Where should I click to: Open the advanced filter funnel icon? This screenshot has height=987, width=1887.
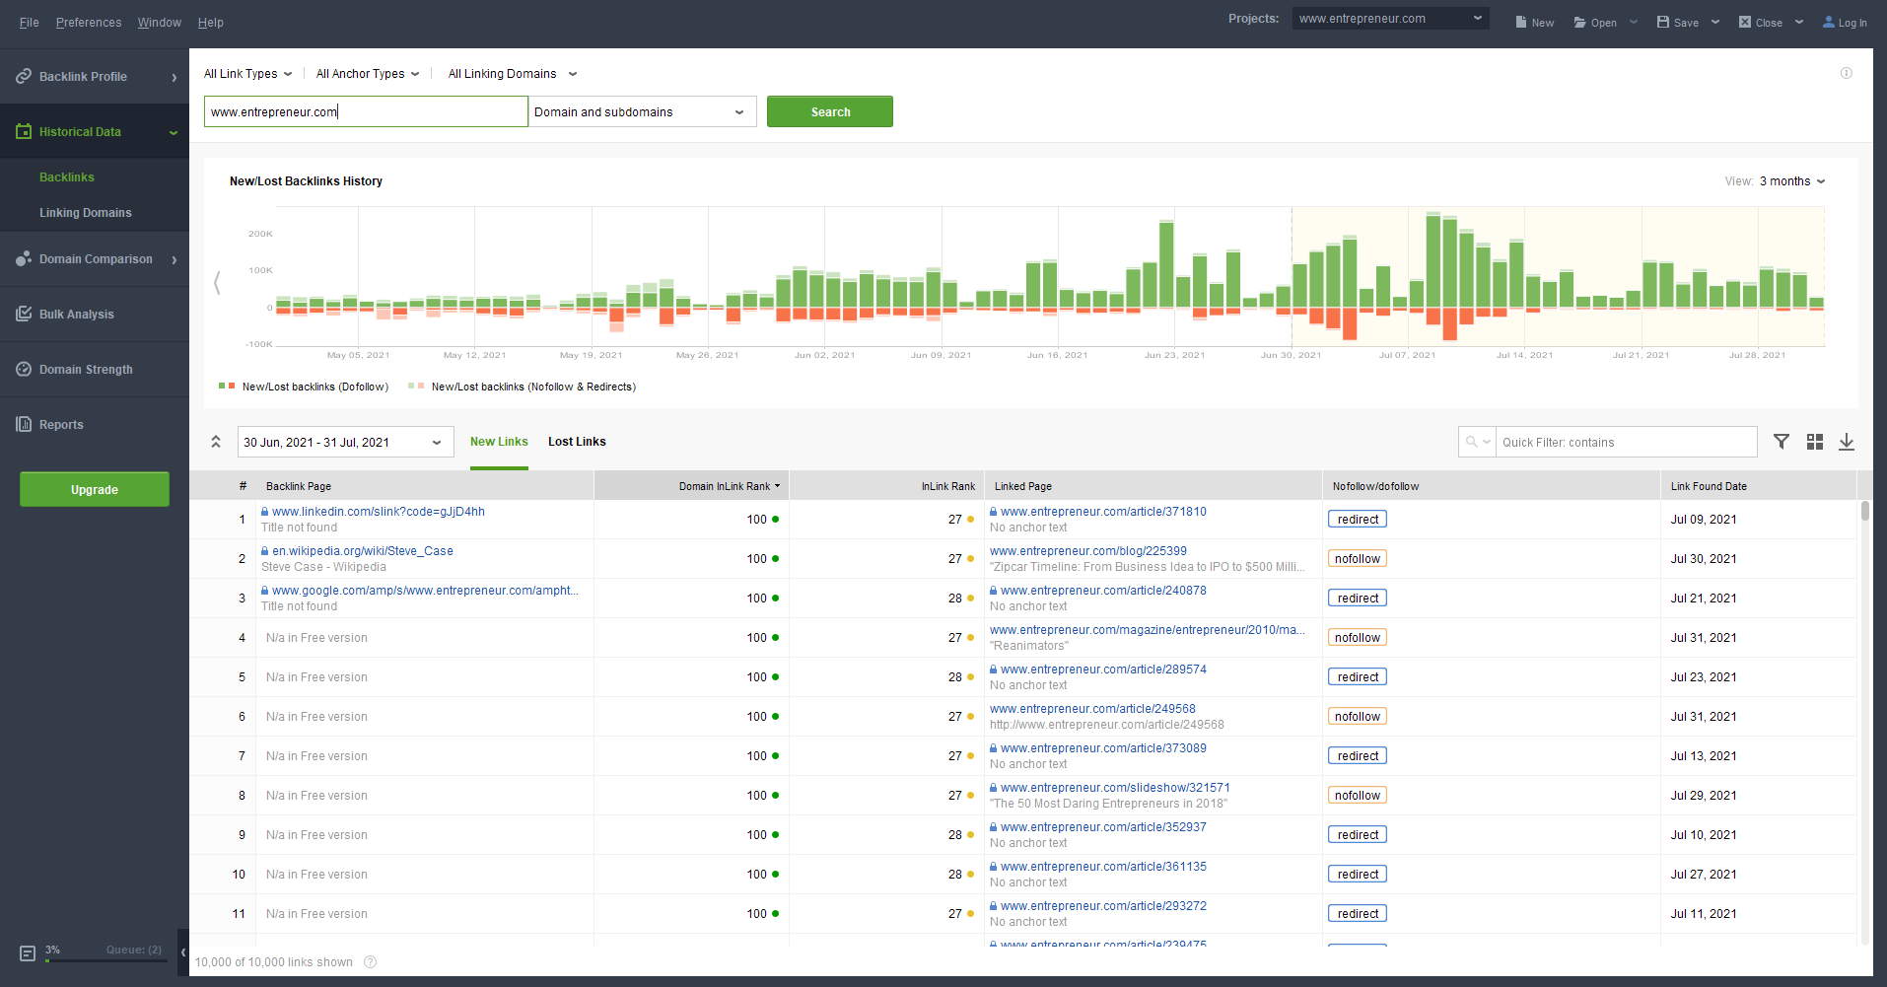[x=1782, y=442]
